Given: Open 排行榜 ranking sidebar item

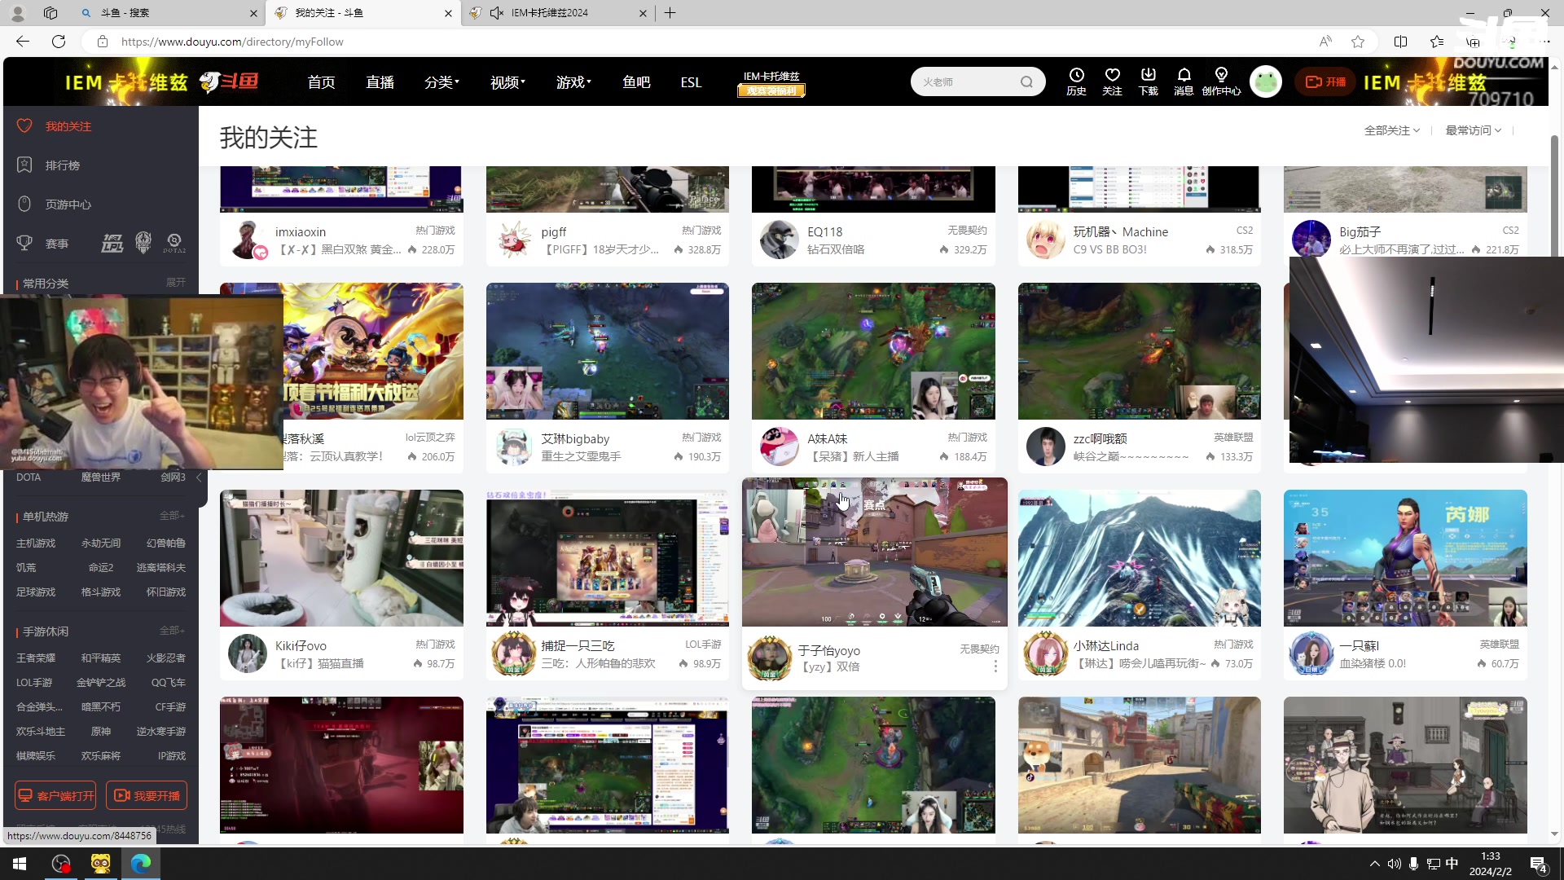Looking at the screenshot, I should pos(62,165).
